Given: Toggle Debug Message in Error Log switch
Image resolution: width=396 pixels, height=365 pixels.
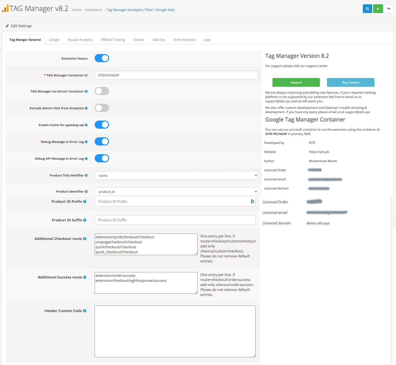Looking at the screenshot, I should pos(102,141).
